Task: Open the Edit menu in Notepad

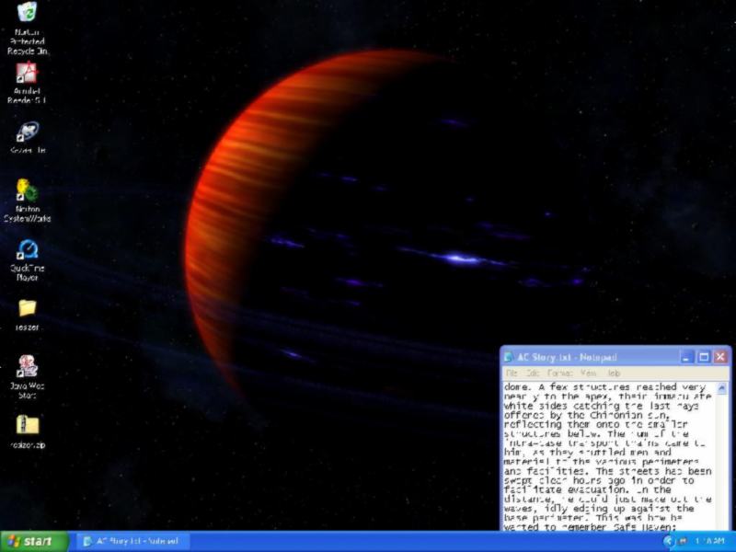Action: point(531,374)
